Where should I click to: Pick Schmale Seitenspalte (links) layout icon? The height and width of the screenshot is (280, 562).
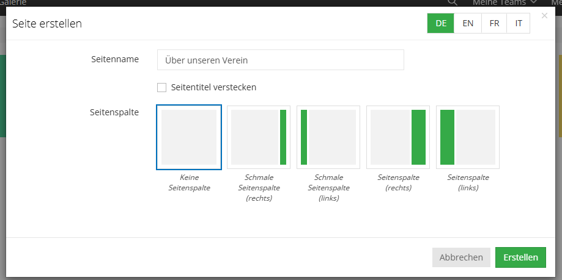pos(328,137)
